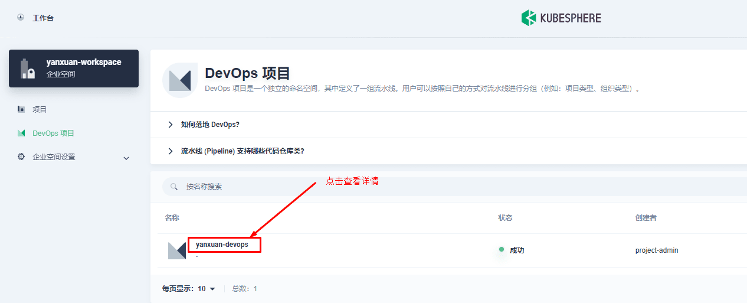Expand 企业空间设置 chevron arrow
The height and width of the screenshot is (303, 747).
126,158
